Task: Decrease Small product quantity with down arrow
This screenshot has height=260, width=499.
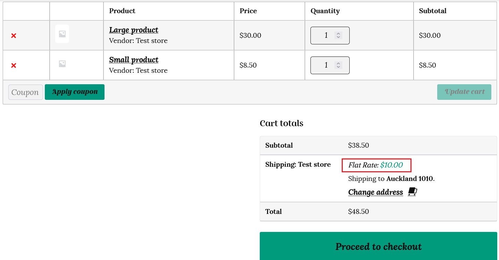Action: 339,67
